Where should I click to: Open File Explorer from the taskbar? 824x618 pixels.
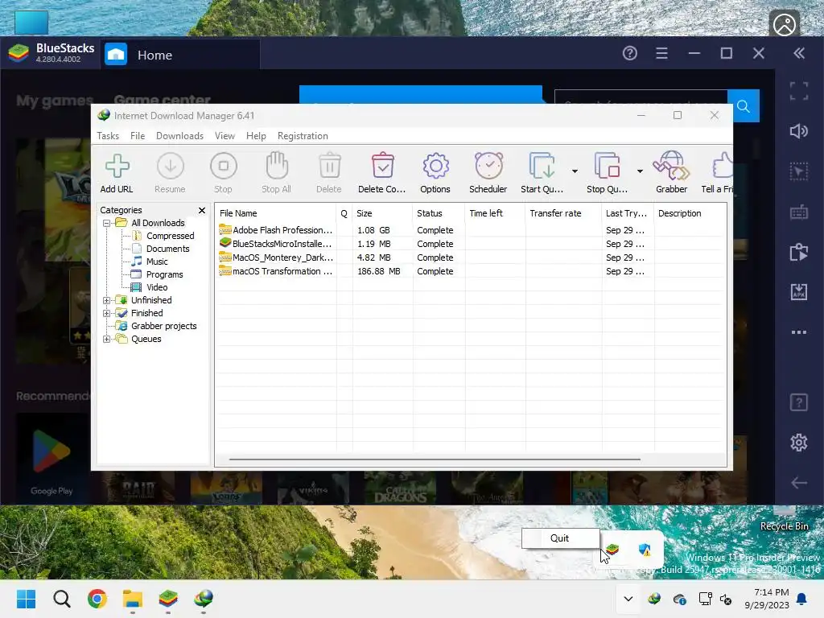point(133,599)
